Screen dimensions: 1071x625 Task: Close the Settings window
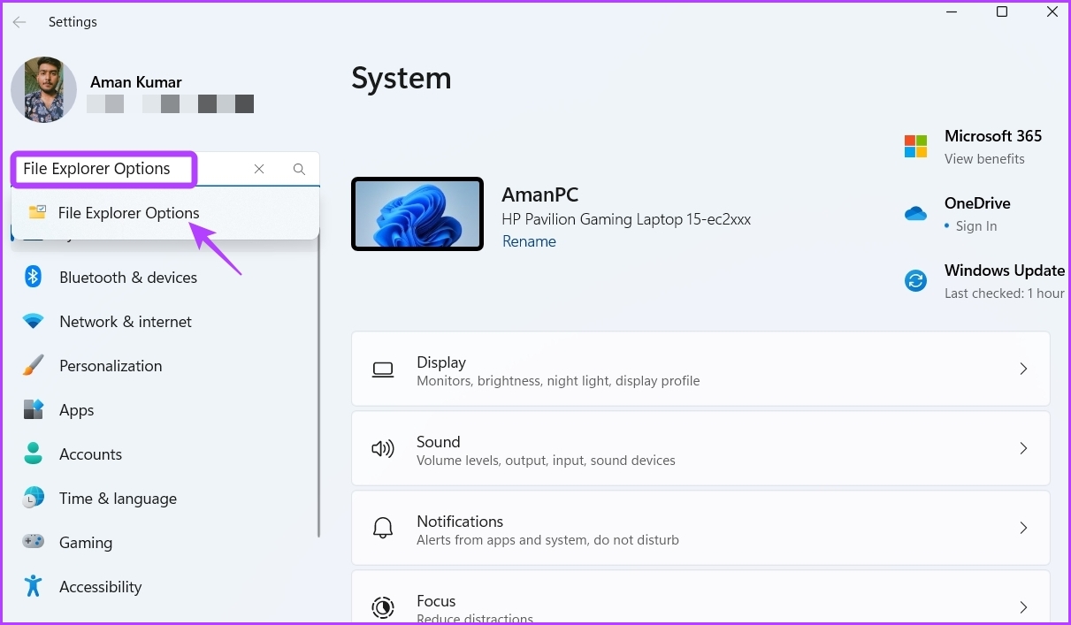1052,11
